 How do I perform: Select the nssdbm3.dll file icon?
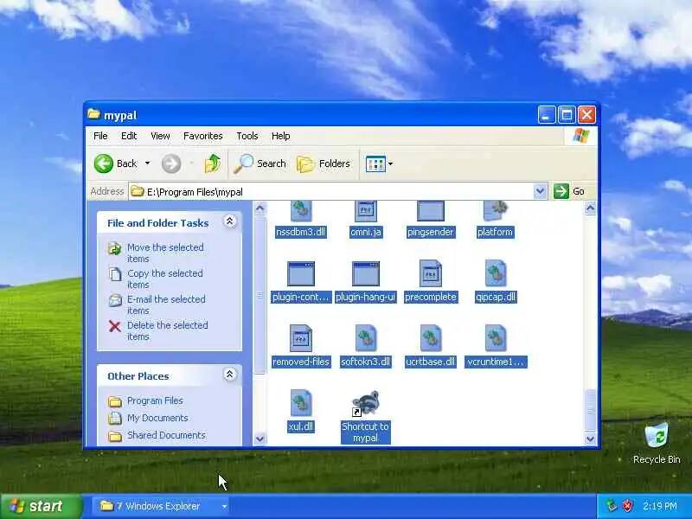click(301, 211)
